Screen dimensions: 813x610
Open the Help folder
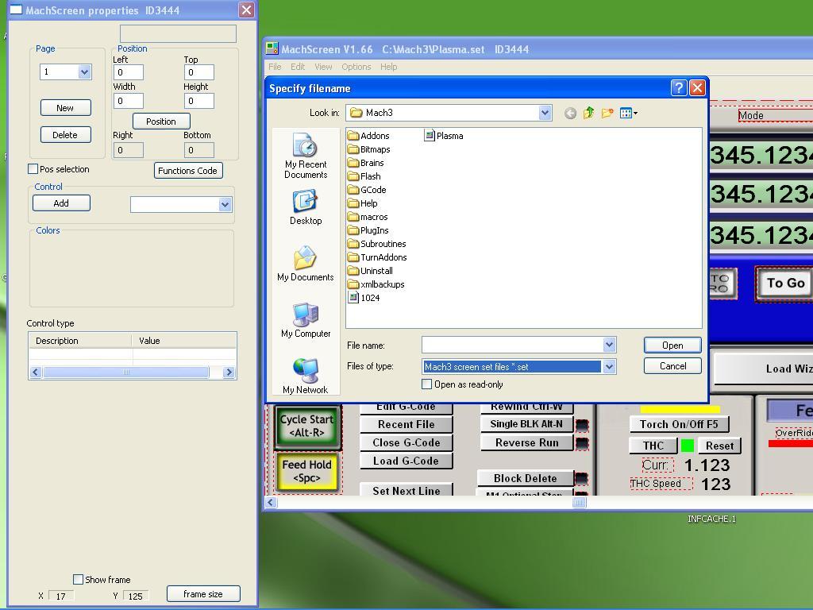(x=363, y=203)
